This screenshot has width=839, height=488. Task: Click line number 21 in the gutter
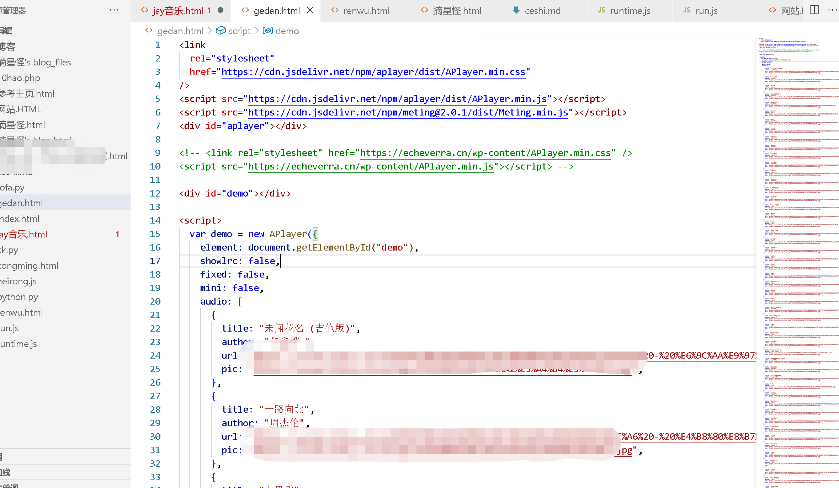pyautogui.click(x=155, y=315)
